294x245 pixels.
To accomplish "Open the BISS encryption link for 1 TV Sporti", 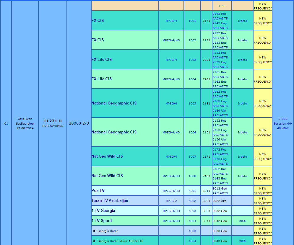I will pos(242,221).
